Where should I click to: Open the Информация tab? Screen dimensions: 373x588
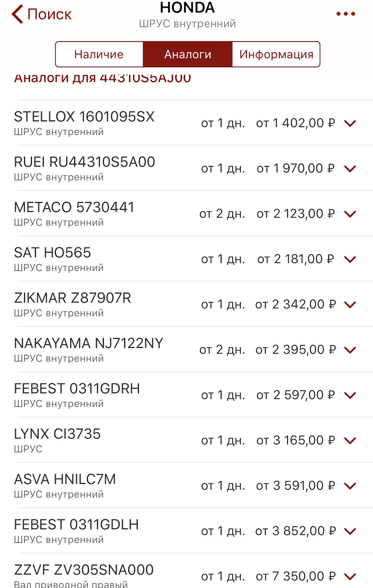276,54
